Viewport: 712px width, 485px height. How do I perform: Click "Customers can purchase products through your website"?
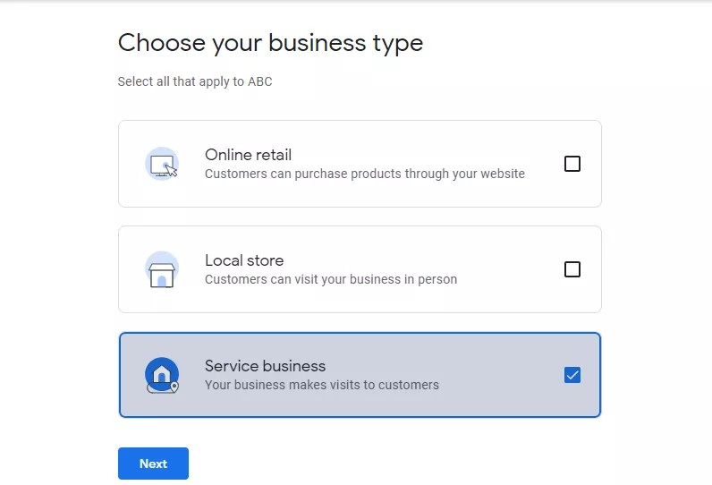point(365,174)
